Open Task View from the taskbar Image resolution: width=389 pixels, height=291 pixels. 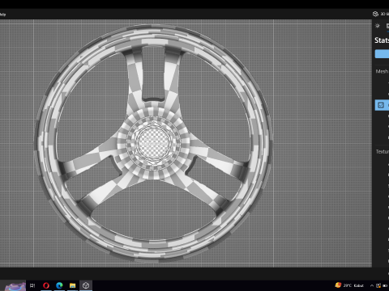(x=32, y=285)
